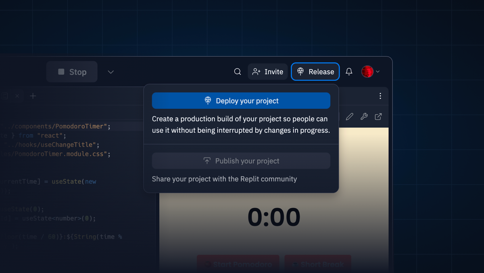Click the 0:00 timer display
This screenshot has height=273, width=484.
click(273, 217)
